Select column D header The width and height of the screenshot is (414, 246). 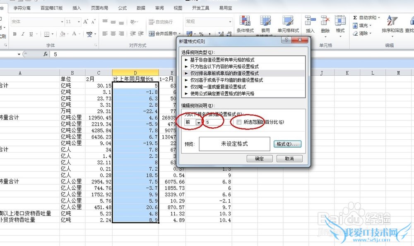pos(135,73)
